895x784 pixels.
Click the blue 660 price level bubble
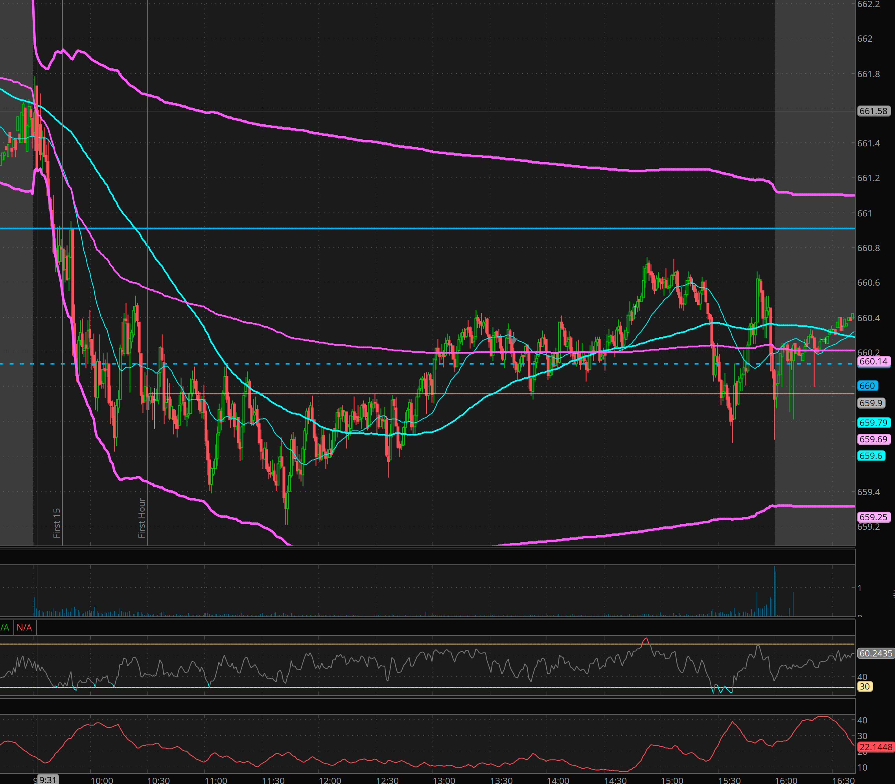coord(867,386)
